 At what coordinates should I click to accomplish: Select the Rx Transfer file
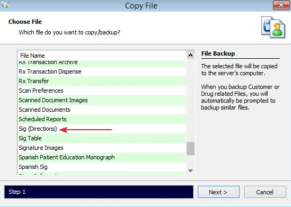(x=102, y=81)
